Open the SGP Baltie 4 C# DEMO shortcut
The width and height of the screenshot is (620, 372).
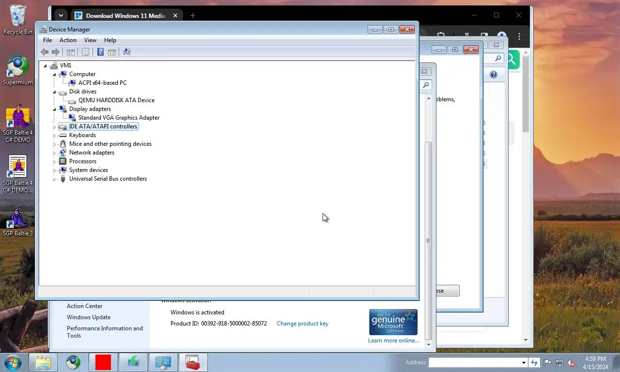[18, 124]
